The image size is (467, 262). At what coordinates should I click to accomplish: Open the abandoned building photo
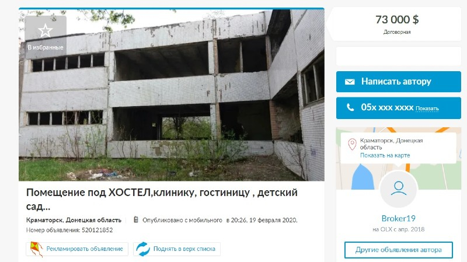(x=172, y=95)
